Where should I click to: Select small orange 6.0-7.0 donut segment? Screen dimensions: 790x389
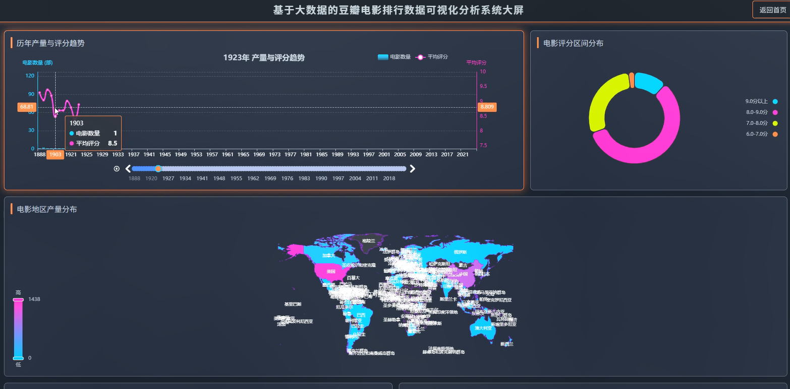(632, 80)
